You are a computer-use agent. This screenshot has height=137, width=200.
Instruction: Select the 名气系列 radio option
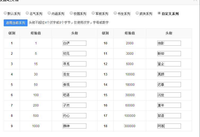click(27, 13)
